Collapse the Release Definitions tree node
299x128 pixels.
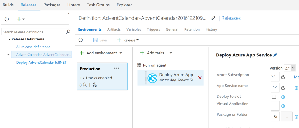[x=9, y=39]
